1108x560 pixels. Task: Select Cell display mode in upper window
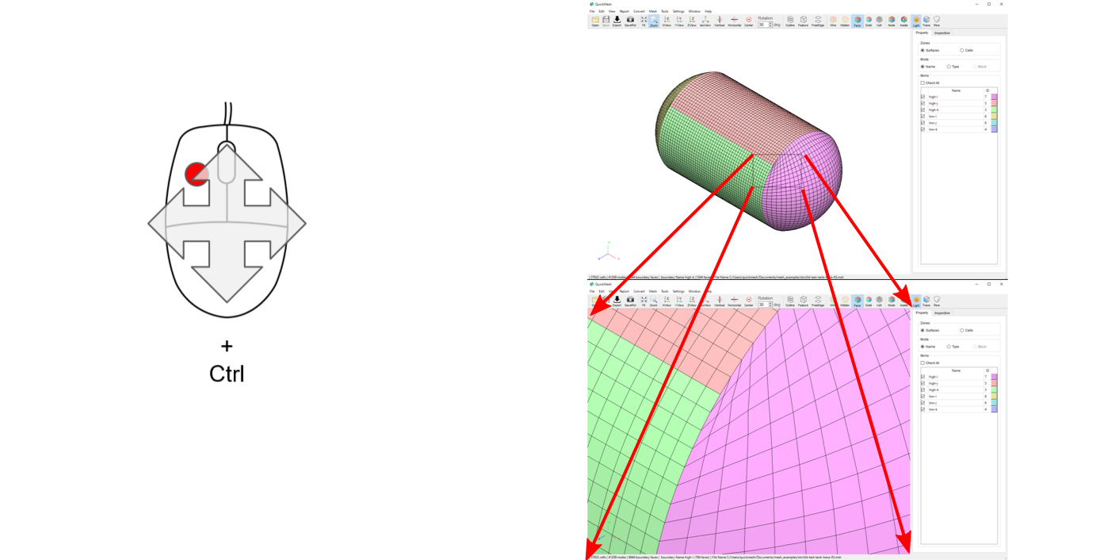tap(879, 21)
